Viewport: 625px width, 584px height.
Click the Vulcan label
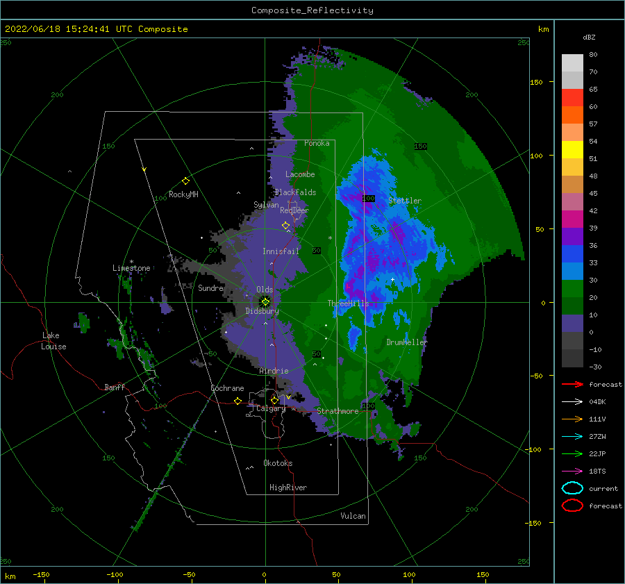353,516
